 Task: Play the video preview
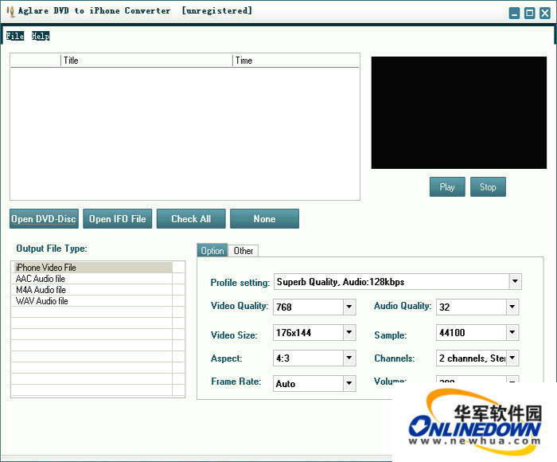tap(447, 186)
